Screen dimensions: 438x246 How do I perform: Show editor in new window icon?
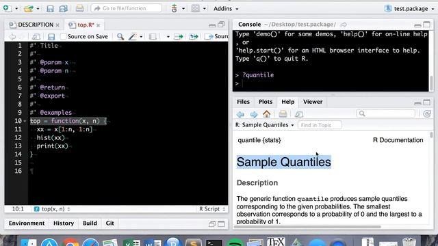[36, 36]
